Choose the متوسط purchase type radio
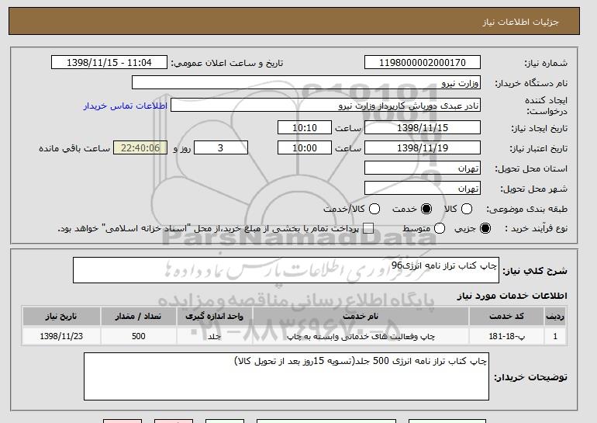The height and width of the screenshot is (423, 597). [440, 228]
